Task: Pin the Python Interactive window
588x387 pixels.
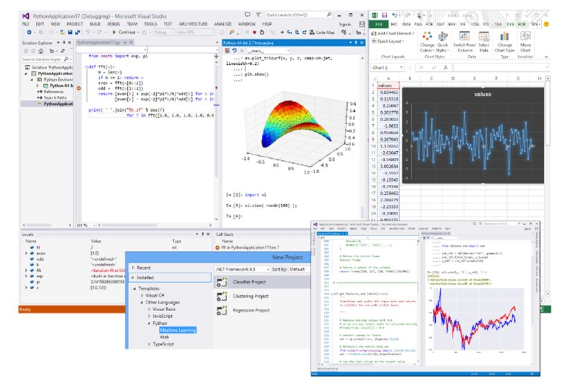Action: click(x=356, y=43)
